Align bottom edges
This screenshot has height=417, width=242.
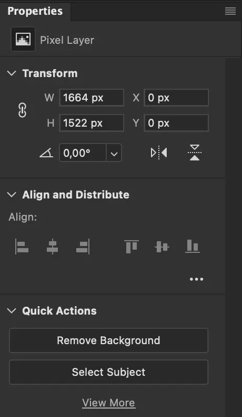(x=193, y=246)
